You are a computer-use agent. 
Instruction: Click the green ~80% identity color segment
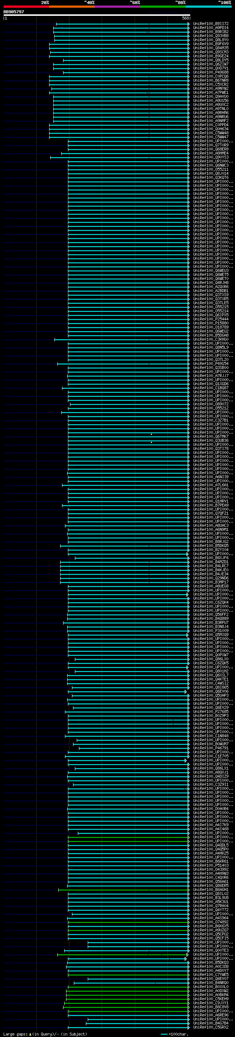pyautogui.click(x=163, y=7)
